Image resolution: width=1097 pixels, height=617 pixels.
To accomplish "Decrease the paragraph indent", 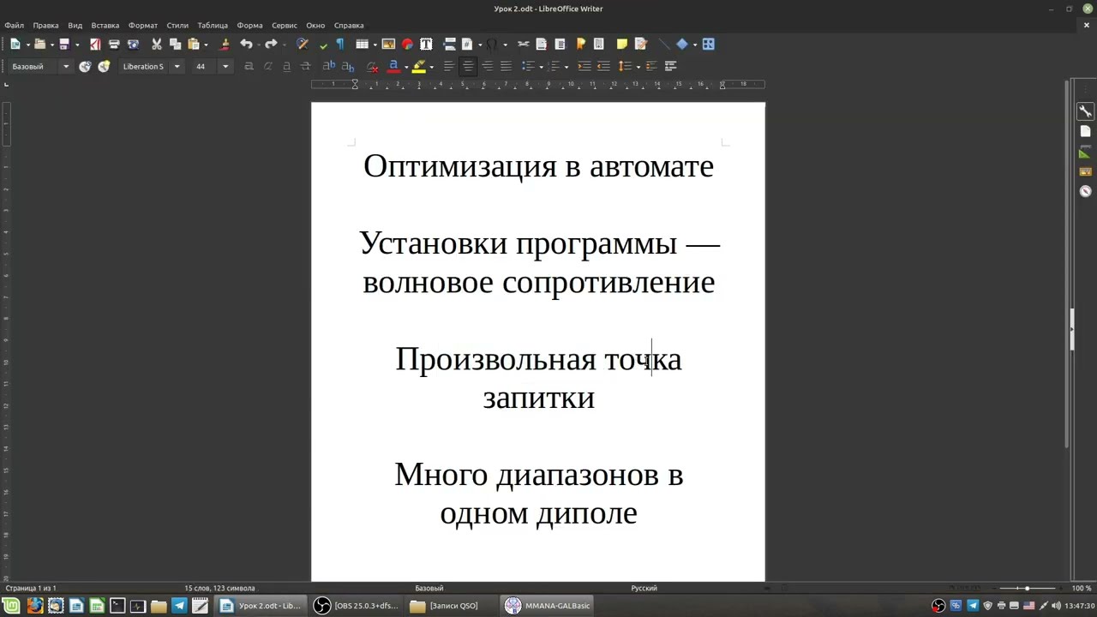I will tap(603, 66).
